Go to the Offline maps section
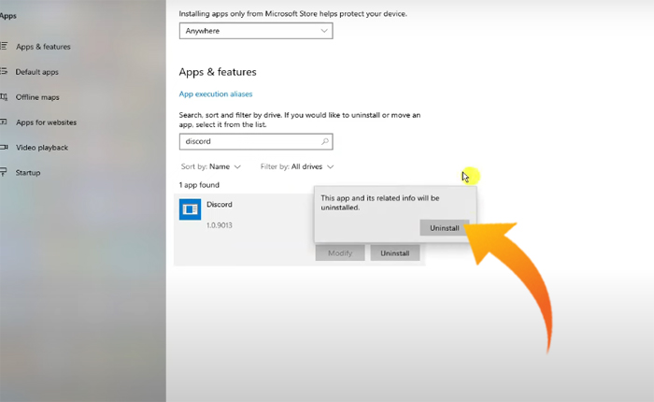The height and width of the screenshot is (402, 654). click(x=36, y=97)
